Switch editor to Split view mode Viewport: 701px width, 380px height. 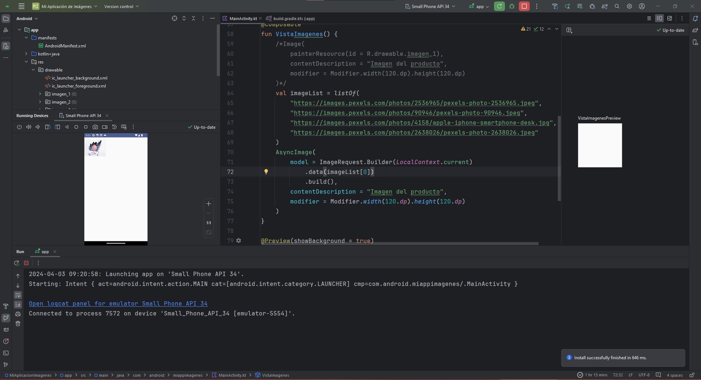click(x=659, y=18)
